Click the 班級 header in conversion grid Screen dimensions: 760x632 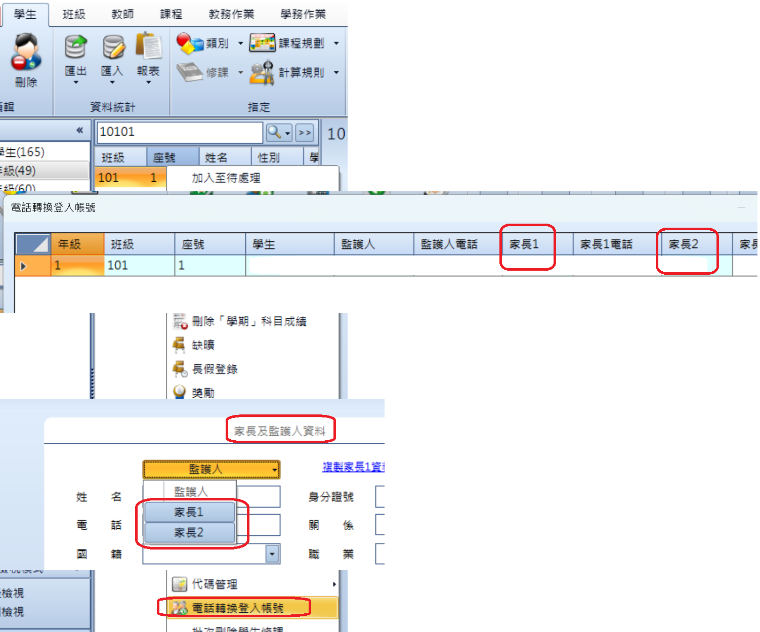(x=139, y=244)
